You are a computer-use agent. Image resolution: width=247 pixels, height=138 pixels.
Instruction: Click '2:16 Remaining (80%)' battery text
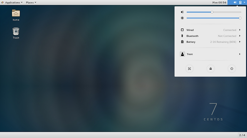pyautogui.click(x=223, y=42)
